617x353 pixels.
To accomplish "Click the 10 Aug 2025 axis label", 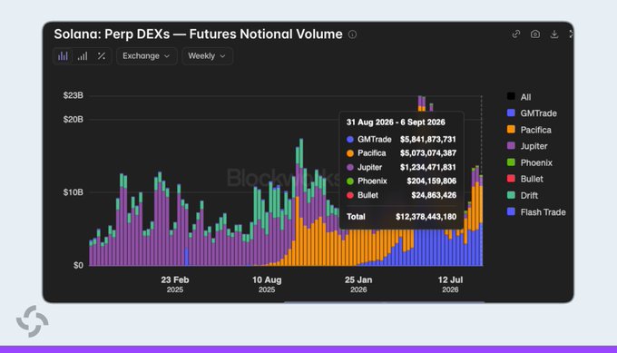I will pyautogui.click(x=267, y=284).
